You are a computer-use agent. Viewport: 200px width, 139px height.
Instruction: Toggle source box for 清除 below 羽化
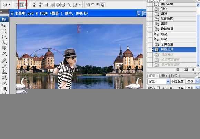[x=150, y=14]
